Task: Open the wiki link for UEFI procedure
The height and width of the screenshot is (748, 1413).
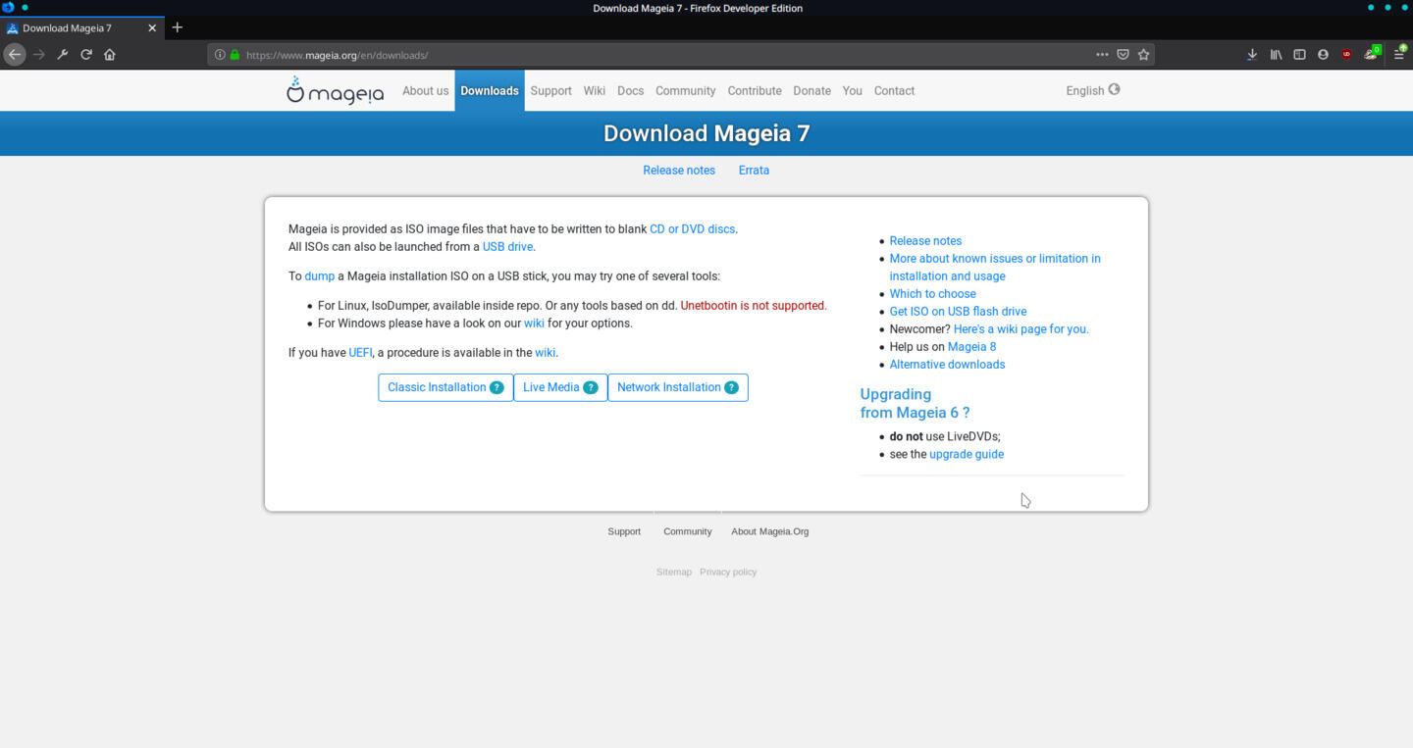Action: pos(545,352)
